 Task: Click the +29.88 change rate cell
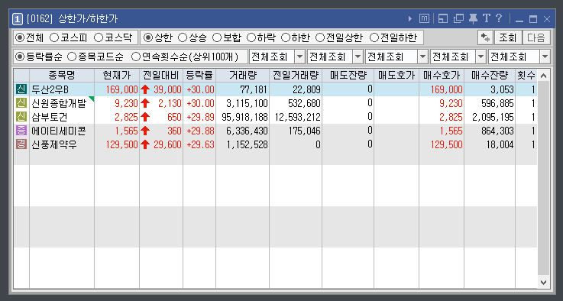click(200, 131)
